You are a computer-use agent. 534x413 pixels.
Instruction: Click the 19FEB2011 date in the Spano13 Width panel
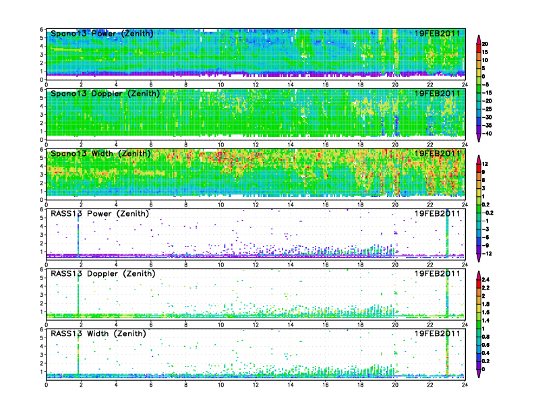coord(438,153)
